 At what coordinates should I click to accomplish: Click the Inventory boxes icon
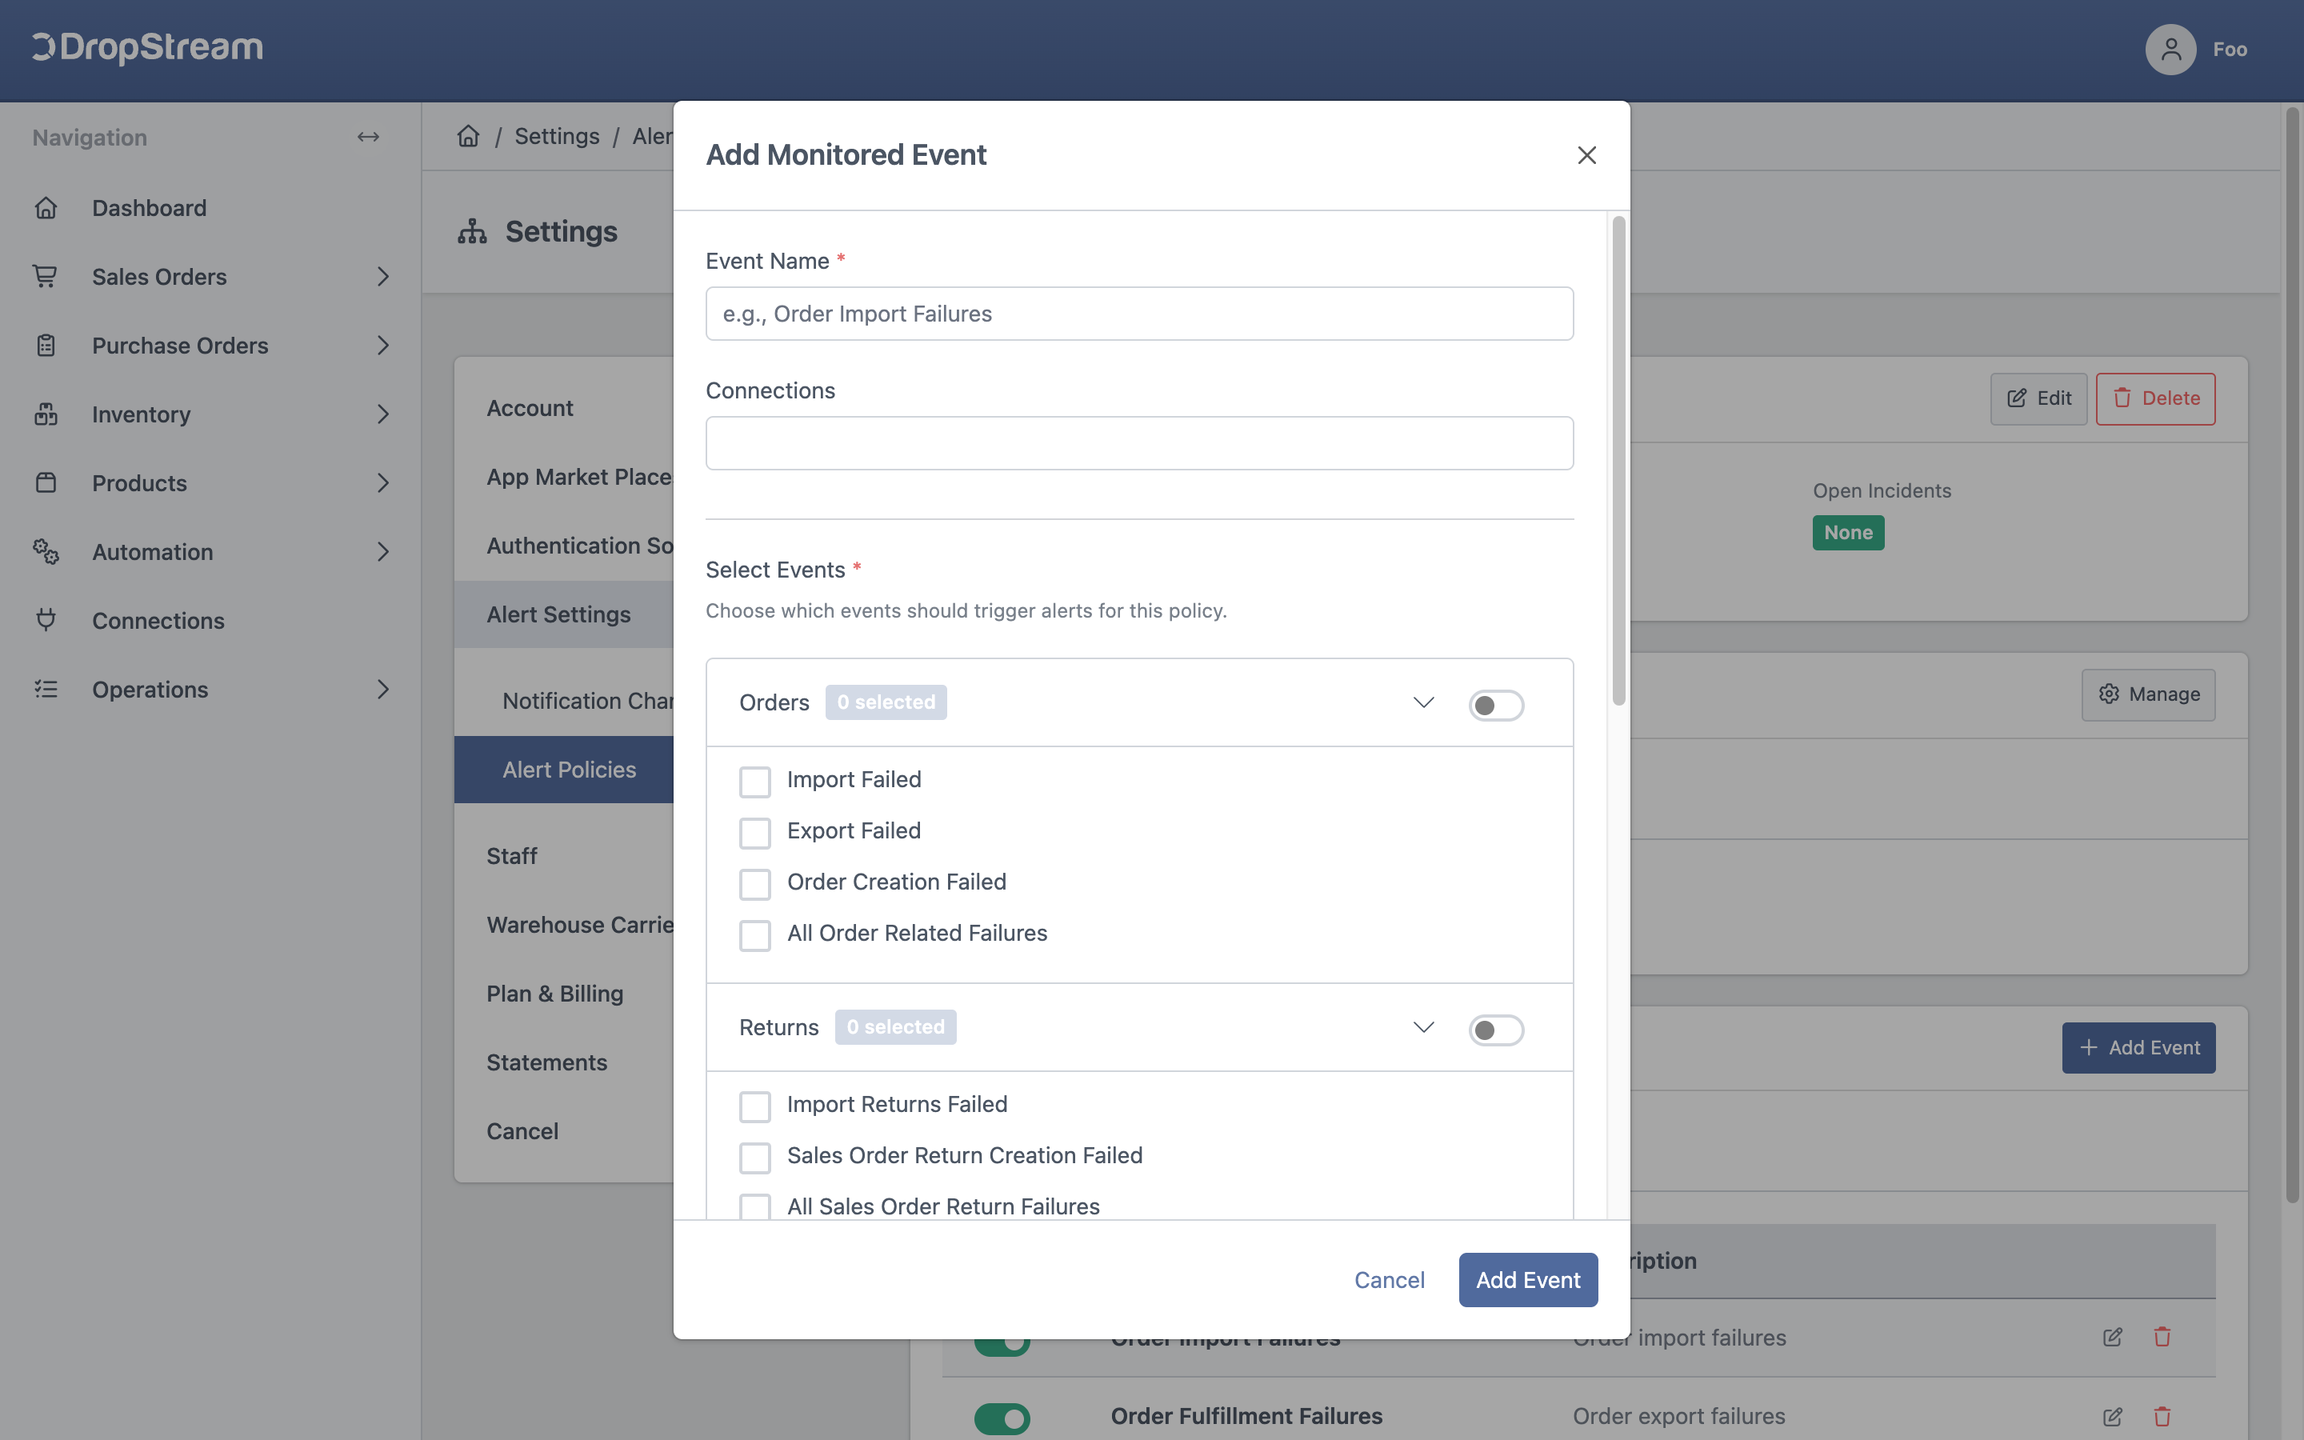pyautogui.click(x=46, y=414)
